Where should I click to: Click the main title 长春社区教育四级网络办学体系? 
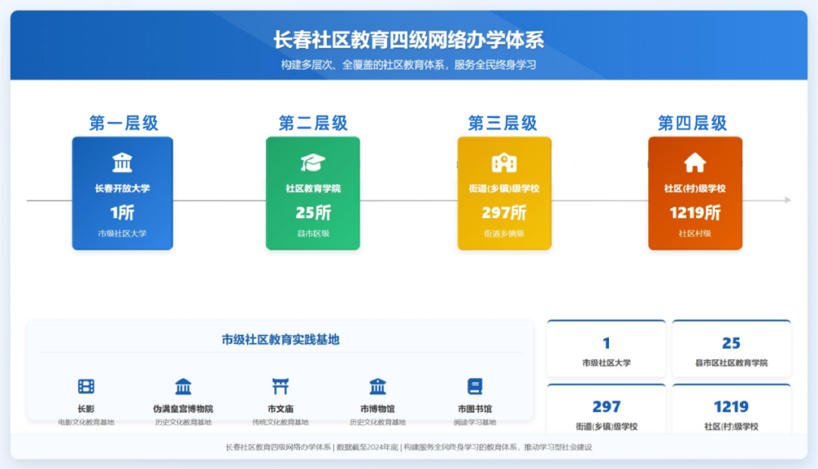click(x=408, y=39)
